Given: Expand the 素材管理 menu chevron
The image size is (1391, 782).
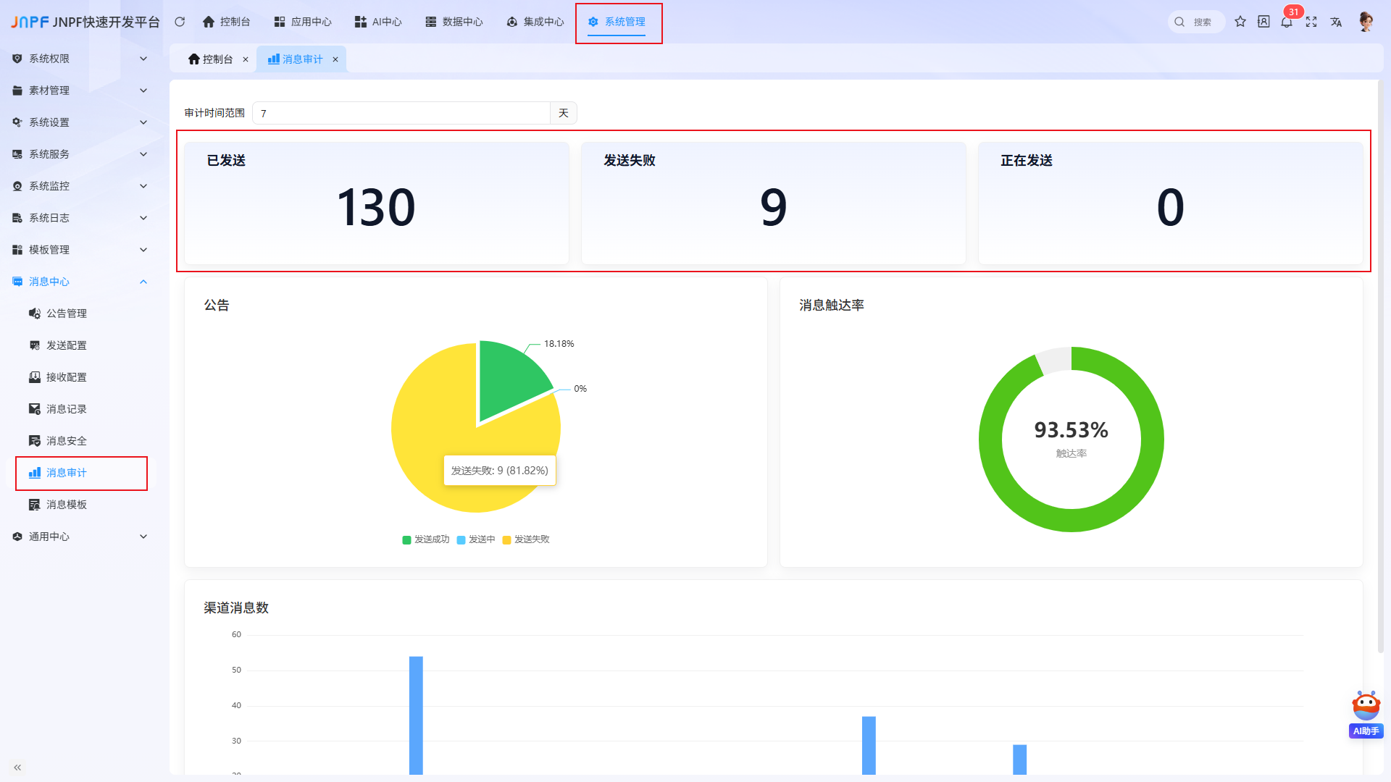Looking at the screenshot, I should (143, 91).
